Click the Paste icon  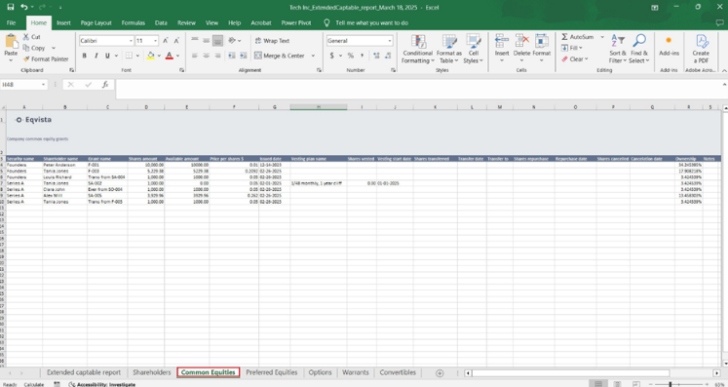pyautogui.click(x=11, y=41)
